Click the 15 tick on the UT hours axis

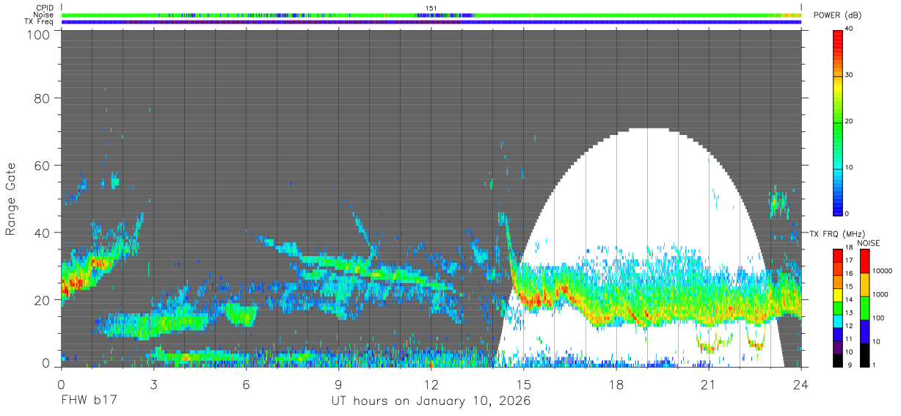(524, 384)
